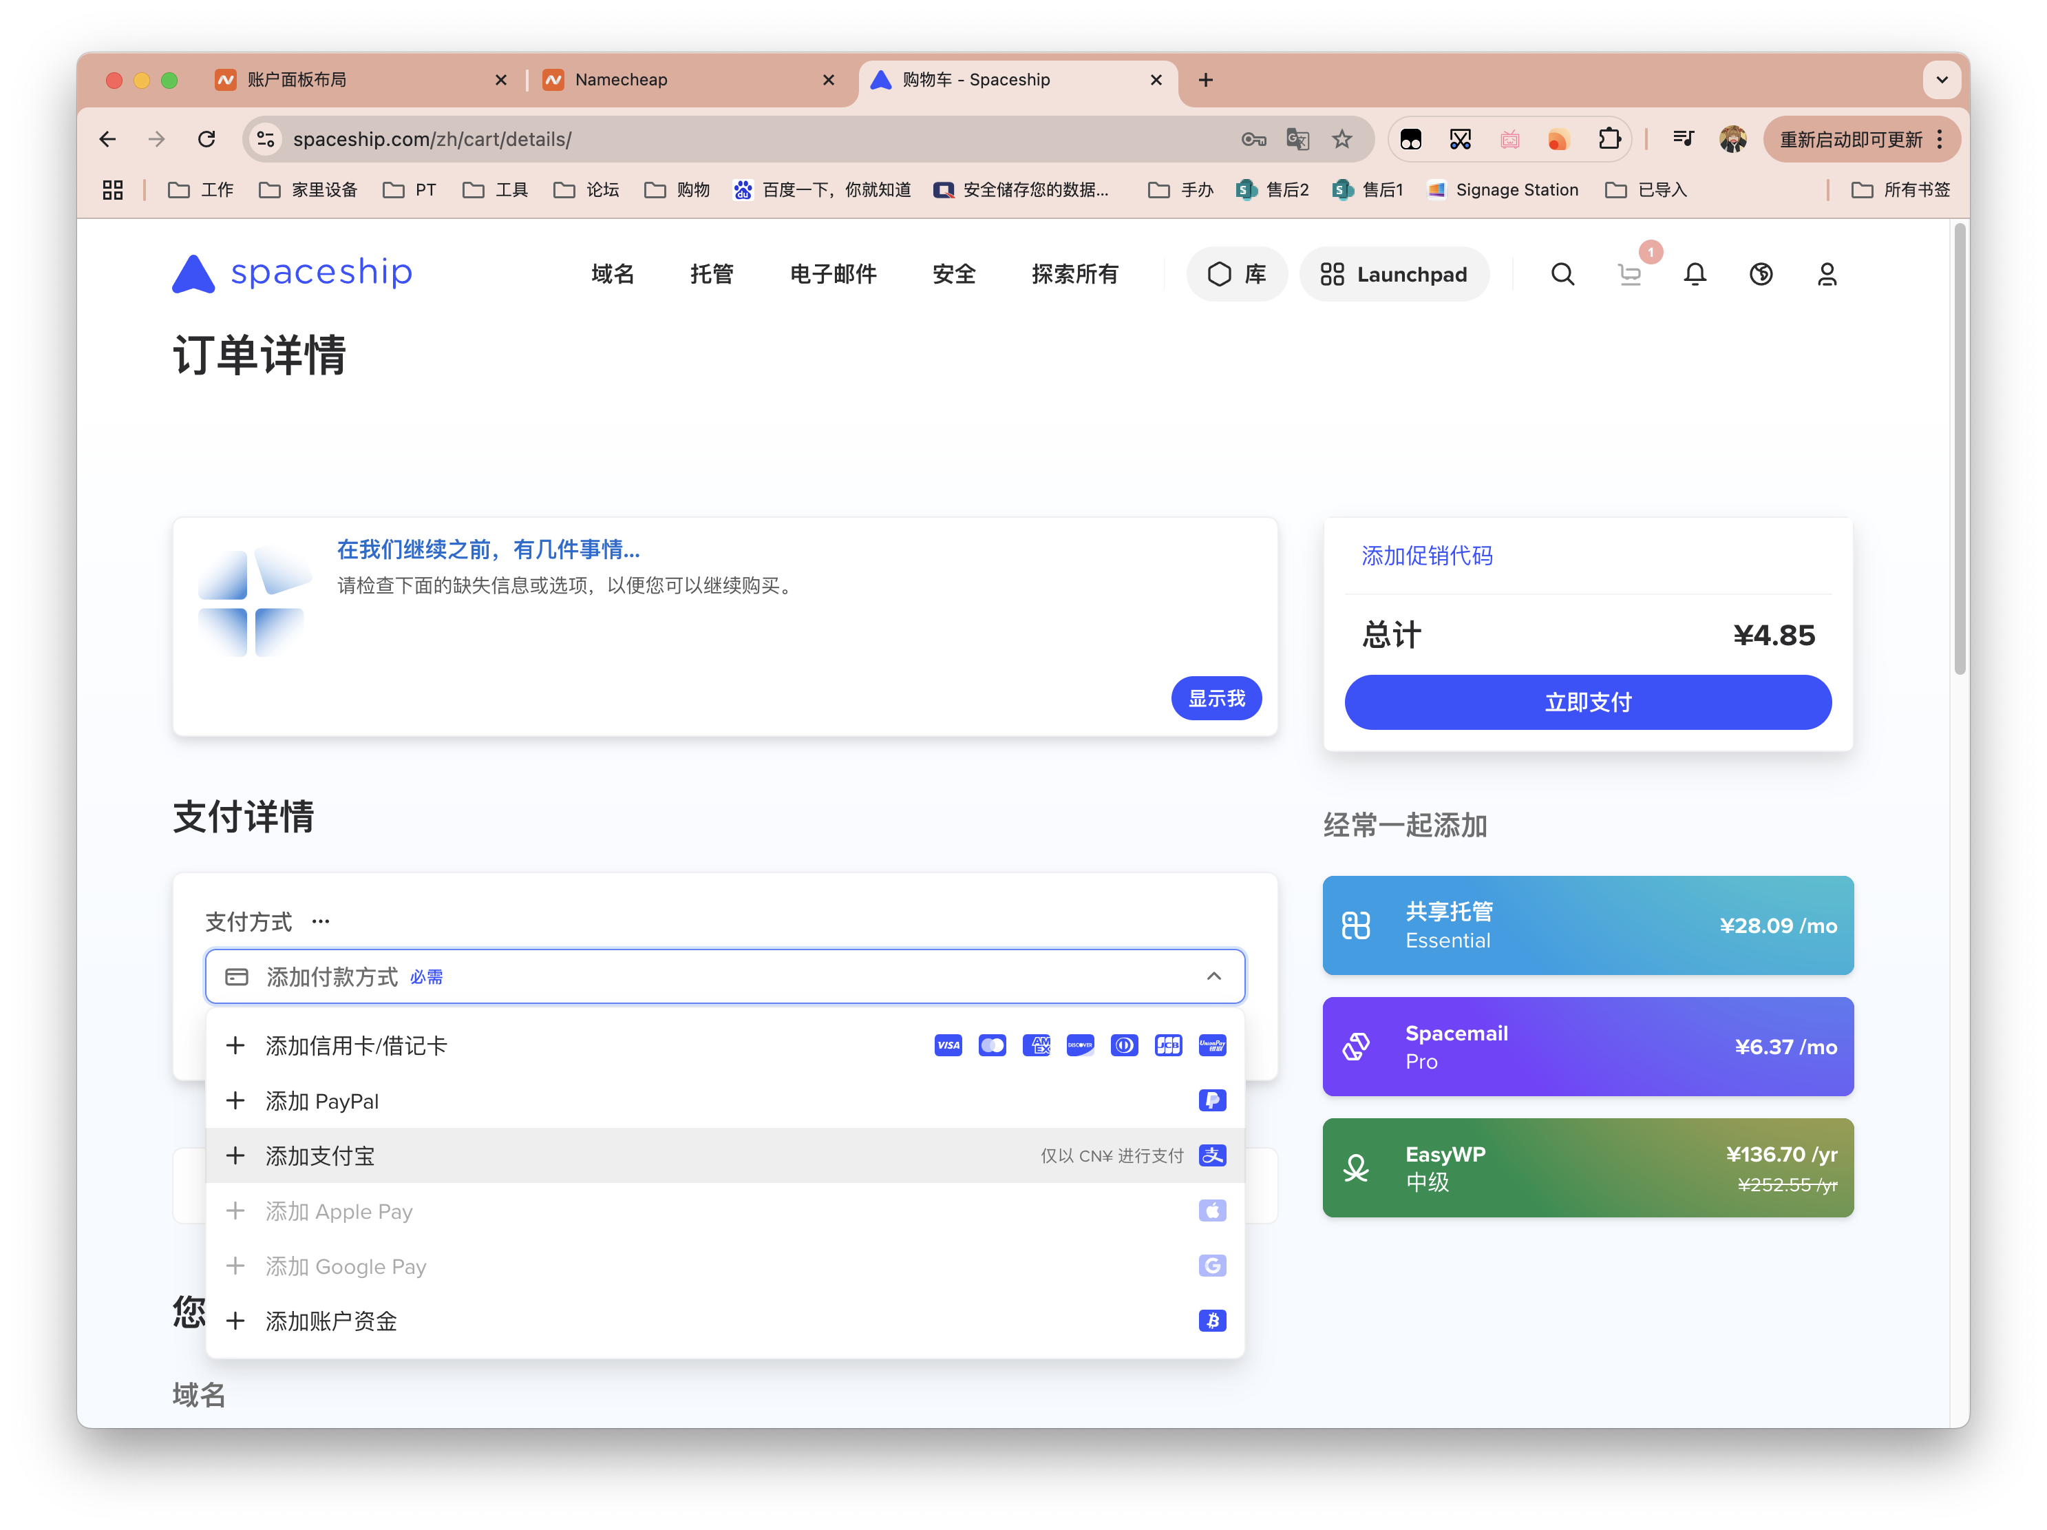This screenshot has height=1530, width=2047.
Task: Open the 论坛 bookmarks folder
Action: pos(586,190)
